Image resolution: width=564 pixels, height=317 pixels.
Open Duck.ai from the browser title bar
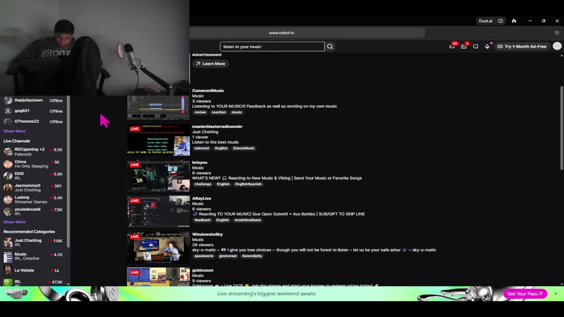(486, 21)
